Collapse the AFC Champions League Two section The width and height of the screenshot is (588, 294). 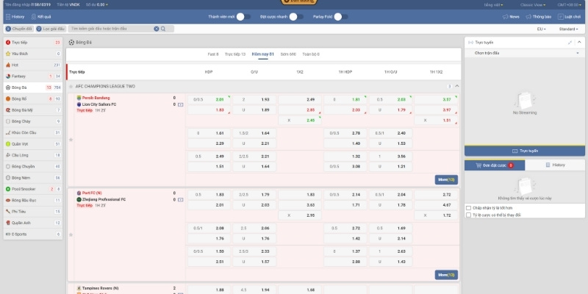pos(456,86)
